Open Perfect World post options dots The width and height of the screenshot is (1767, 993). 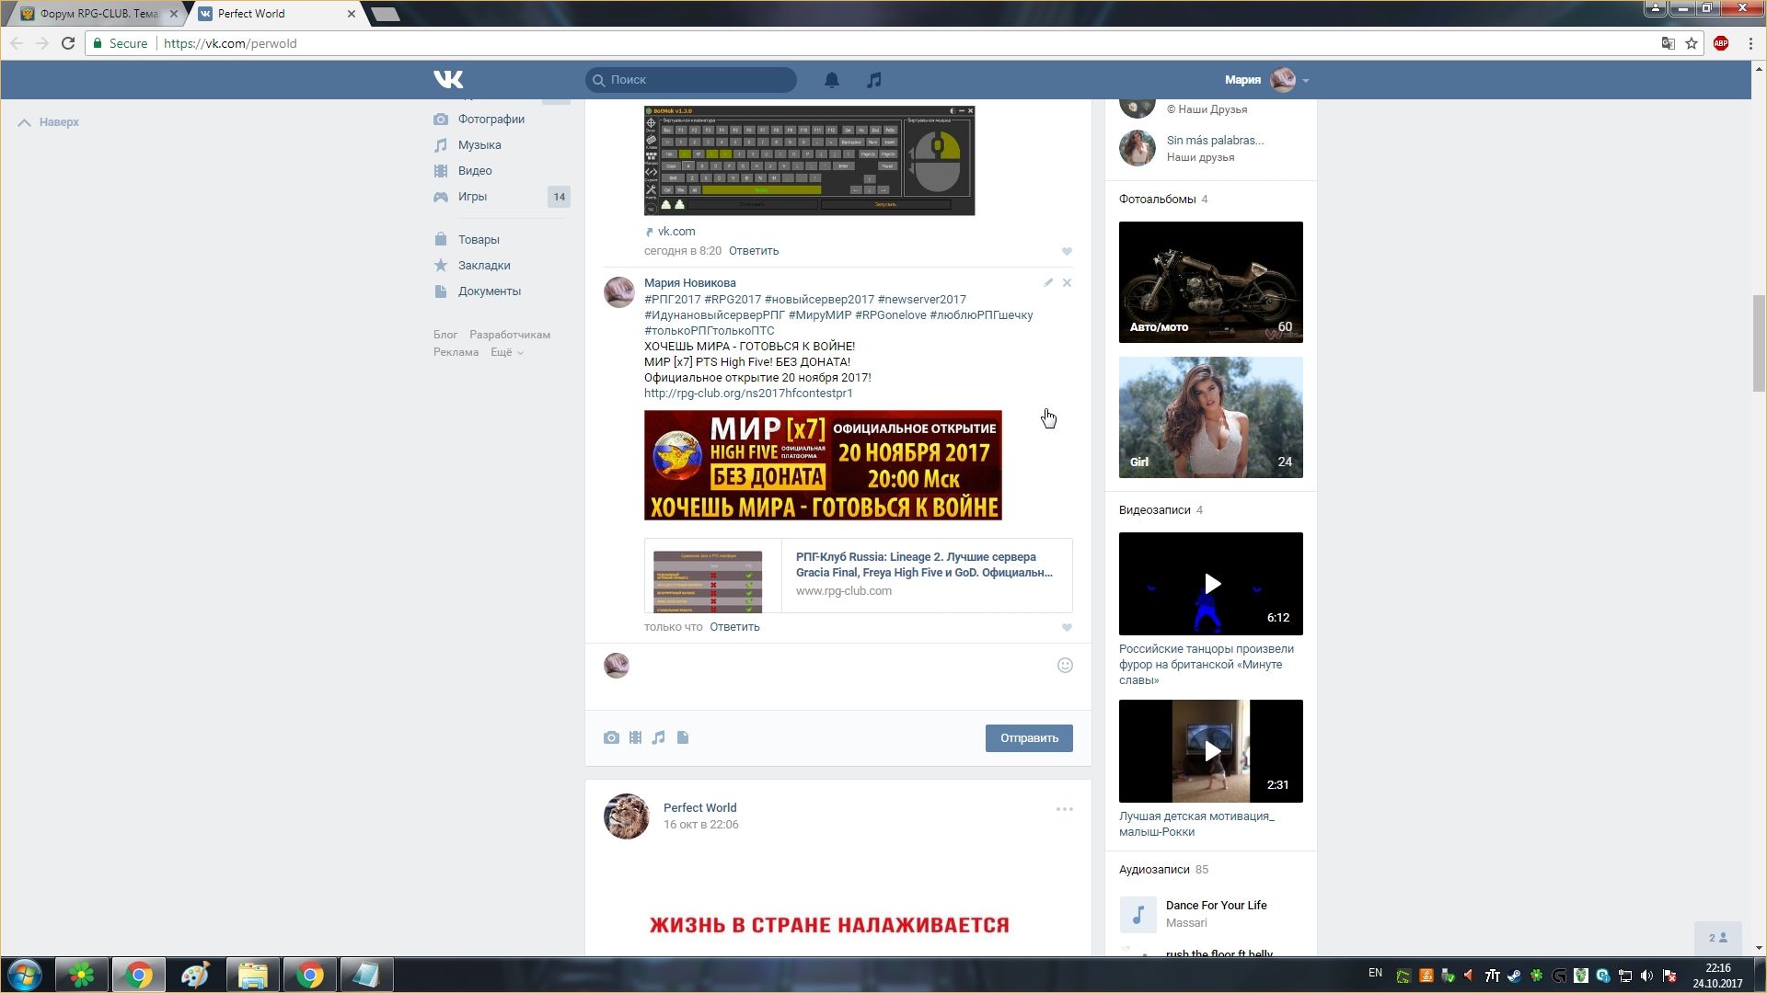(1065, 810)
